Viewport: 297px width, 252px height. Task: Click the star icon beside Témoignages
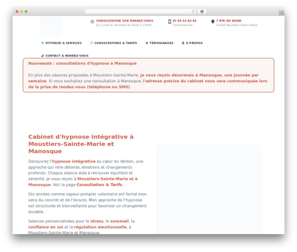(147, 43)
